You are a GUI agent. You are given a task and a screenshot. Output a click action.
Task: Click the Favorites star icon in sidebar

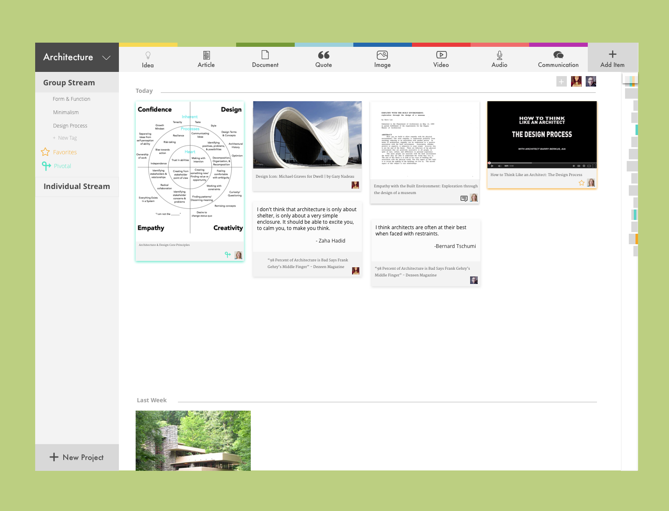[45, 152]
